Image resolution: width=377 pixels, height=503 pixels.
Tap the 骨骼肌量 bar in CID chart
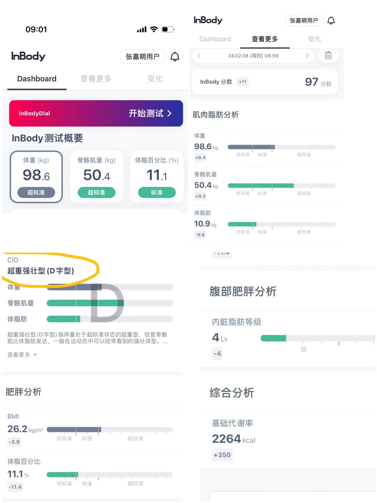click(110, 303)
